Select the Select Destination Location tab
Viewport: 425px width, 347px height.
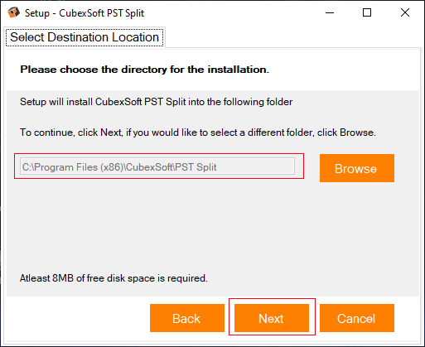(x=85, y=37)
